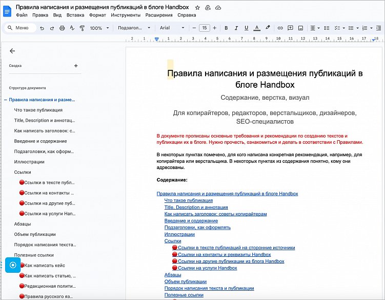Click the redo arrow

52,28
